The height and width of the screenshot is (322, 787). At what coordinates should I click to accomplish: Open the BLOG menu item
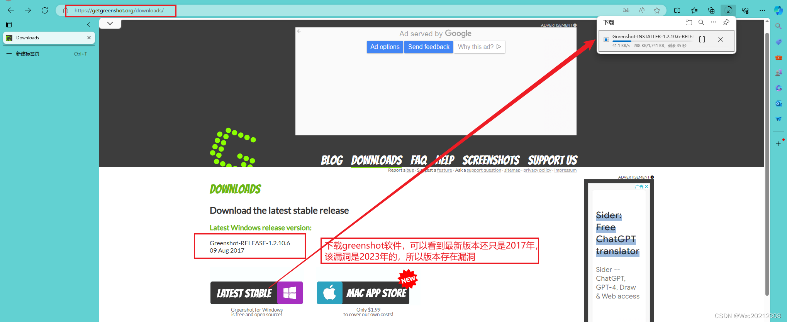pos(332,160)
